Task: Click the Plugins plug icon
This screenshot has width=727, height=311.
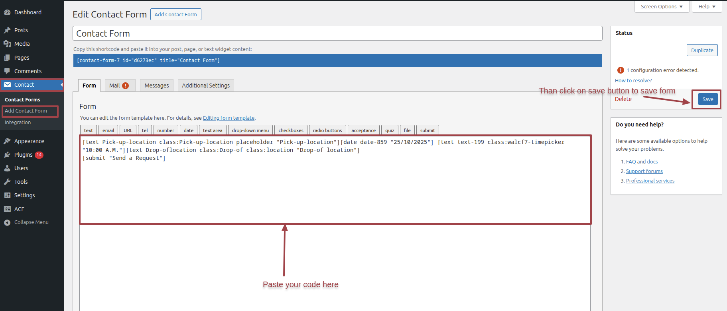Action: [7, 155]
